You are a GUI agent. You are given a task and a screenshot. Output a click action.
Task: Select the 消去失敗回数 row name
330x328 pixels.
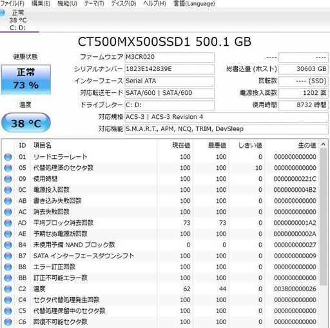coord(52,212)
